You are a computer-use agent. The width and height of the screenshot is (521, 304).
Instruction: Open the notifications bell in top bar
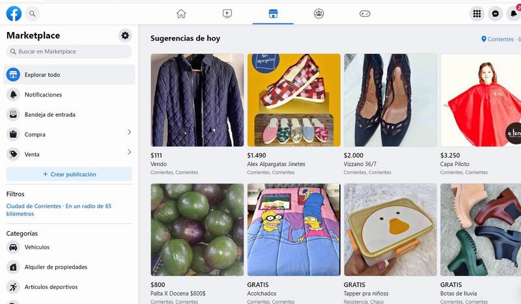(513, 14)
